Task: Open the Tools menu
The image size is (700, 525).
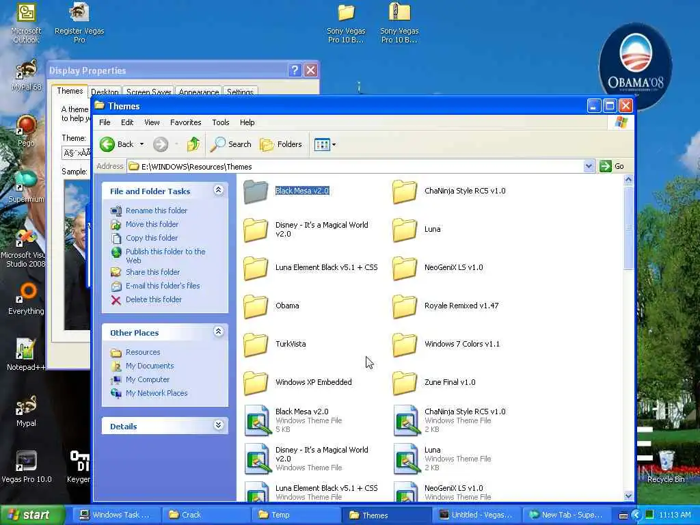Action: tap(221, 122)
